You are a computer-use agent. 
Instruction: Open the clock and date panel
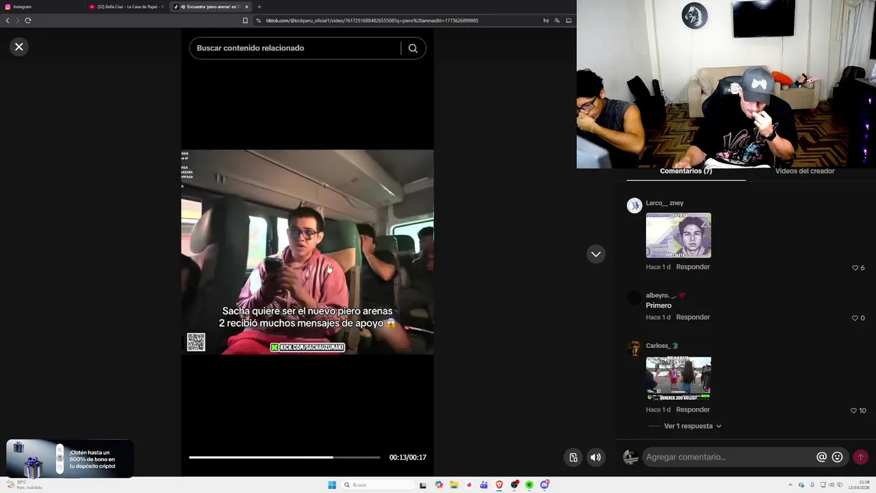(860, 485)
